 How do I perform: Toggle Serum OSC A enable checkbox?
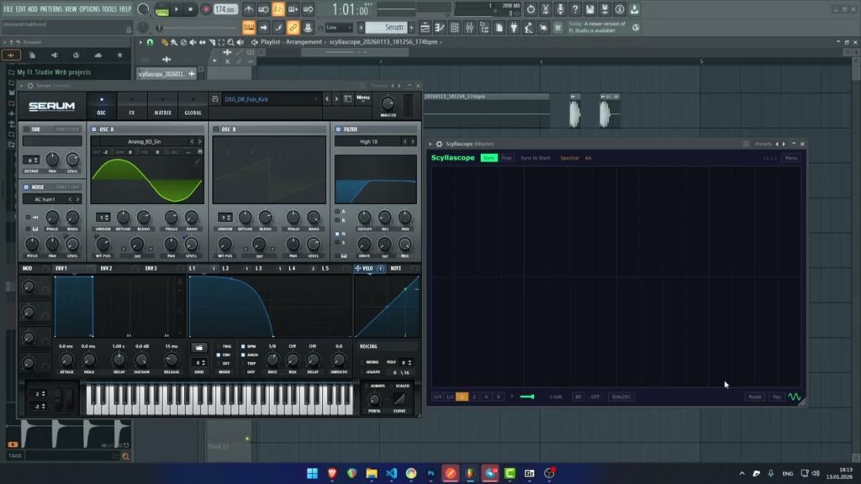94,129
